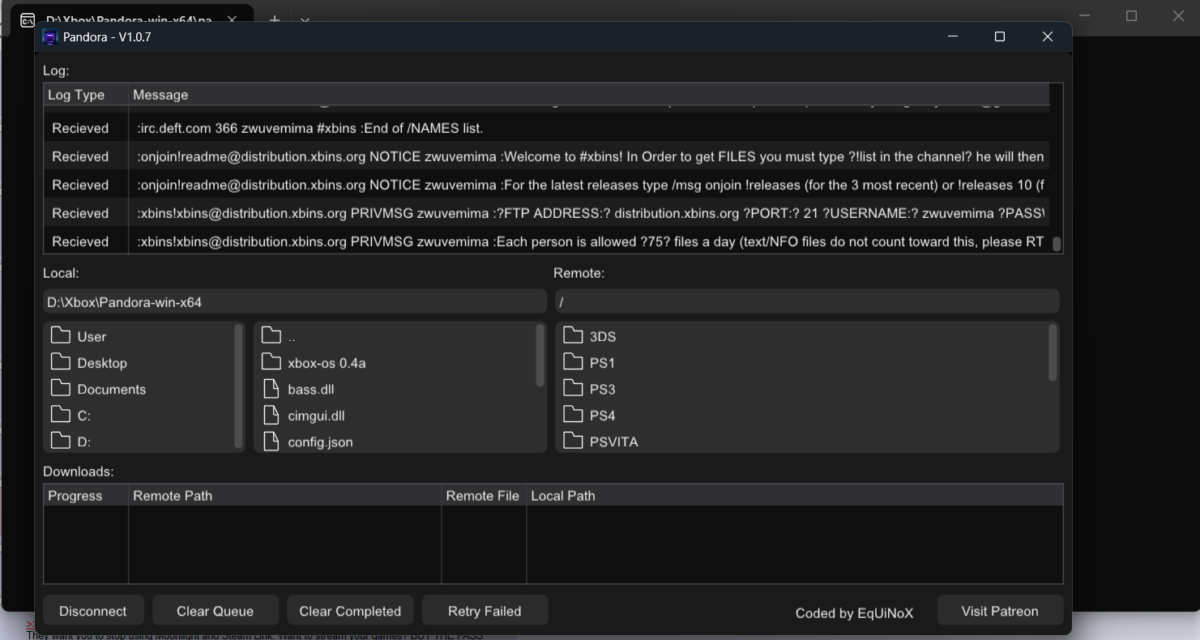Open the C: drive folder icon
The image size is (1200, 640).
[x=61, y=415]
